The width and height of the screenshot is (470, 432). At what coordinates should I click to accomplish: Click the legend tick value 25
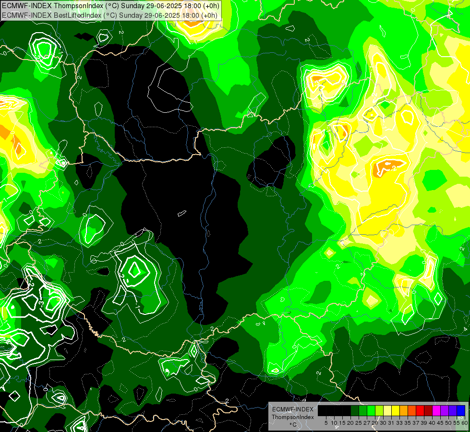tap(359, 423)
